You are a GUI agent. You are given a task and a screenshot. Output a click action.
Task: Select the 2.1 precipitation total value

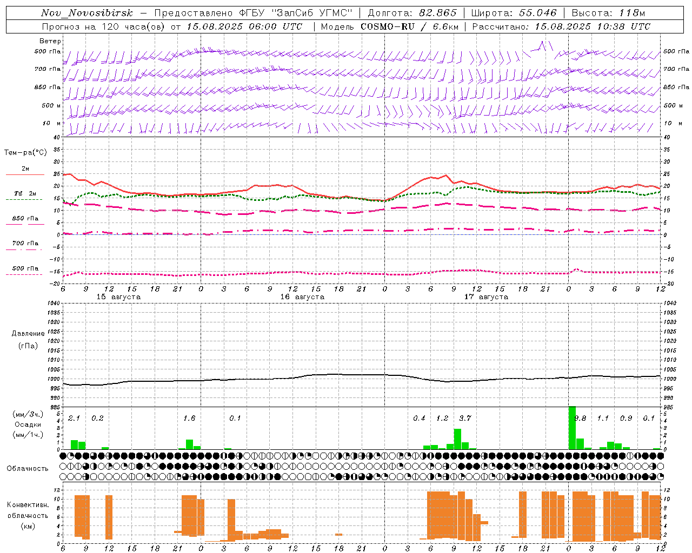(x=74, y=418)
